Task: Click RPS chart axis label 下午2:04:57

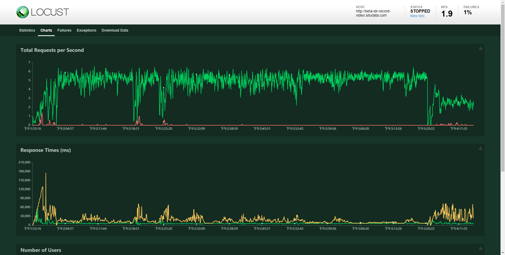Action: [65, 129]
